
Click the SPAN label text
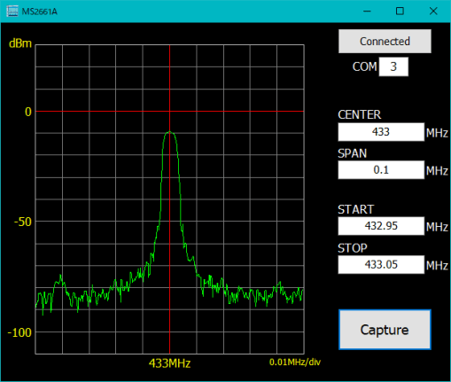coord(352,153)
